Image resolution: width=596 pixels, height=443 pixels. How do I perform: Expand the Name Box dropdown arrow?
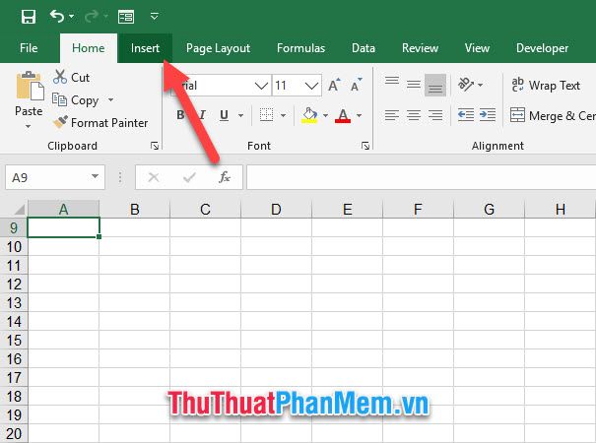tap(95, 176)
